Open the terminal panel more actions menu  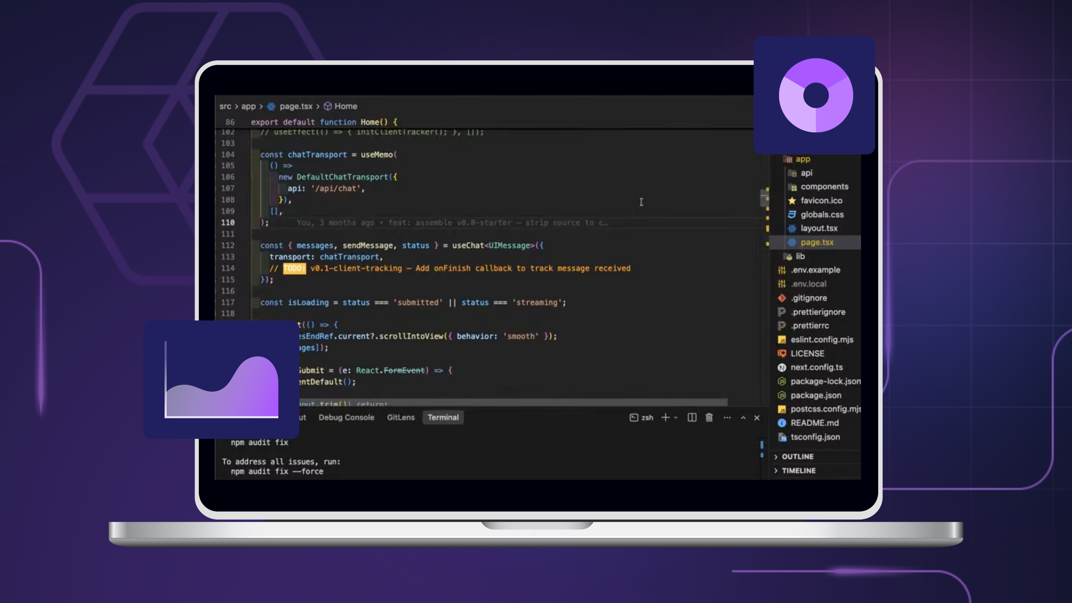727,417
